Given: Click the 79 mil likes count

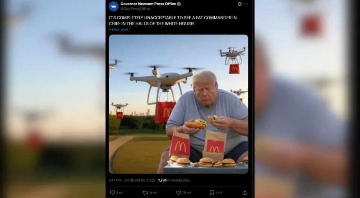Looking at the screenshot, I should click(x=187, y=193).
